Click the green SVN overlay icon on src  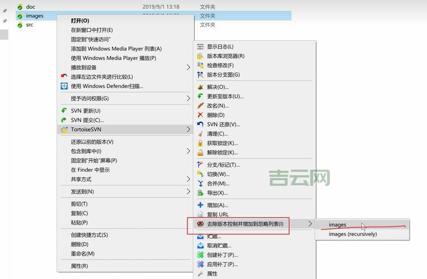20,25
